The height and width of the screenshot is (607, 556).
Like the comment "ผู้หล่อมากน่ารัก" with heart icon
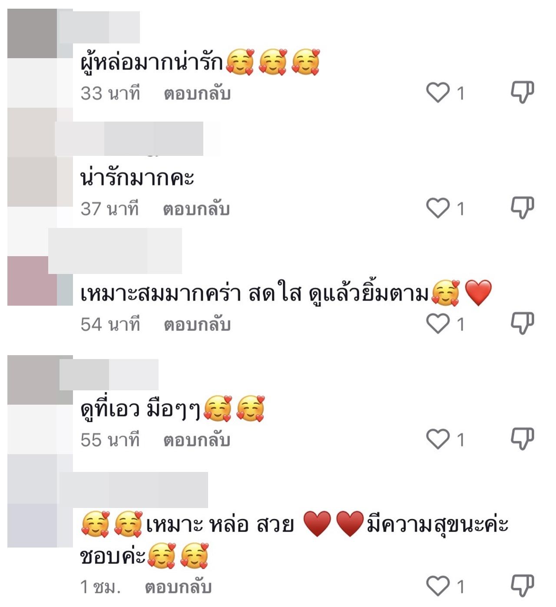click(437, 92)
